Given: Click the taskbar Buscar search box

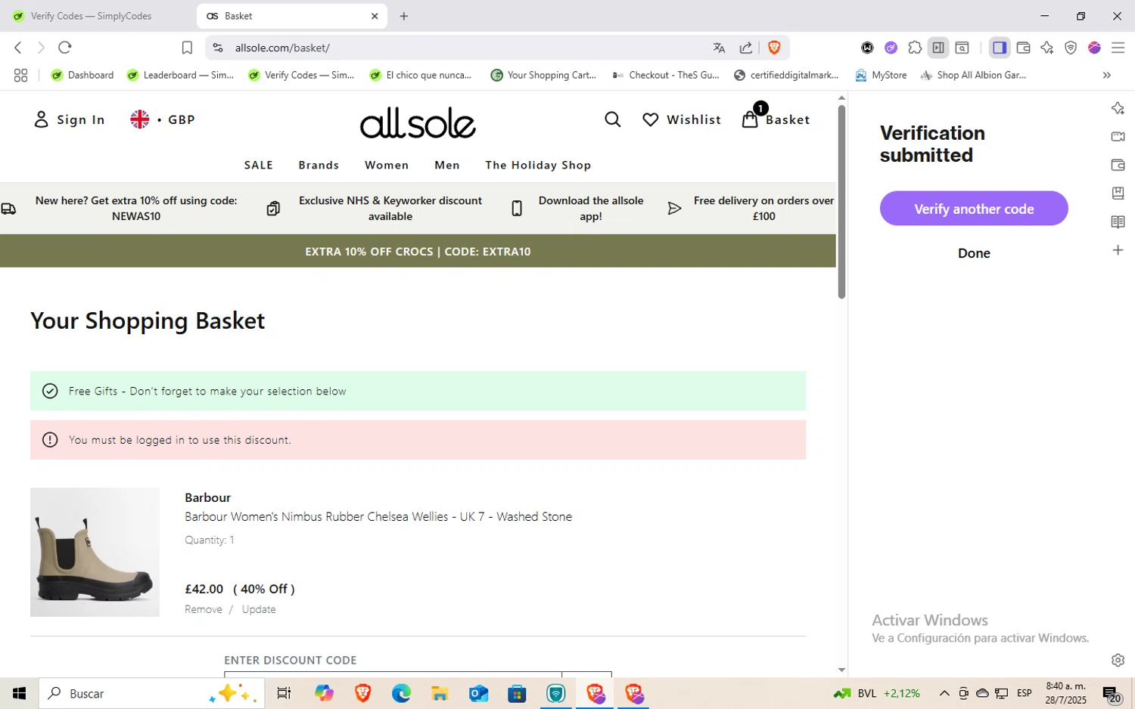Looking at the screenshot, I should [x=151, y=693].
